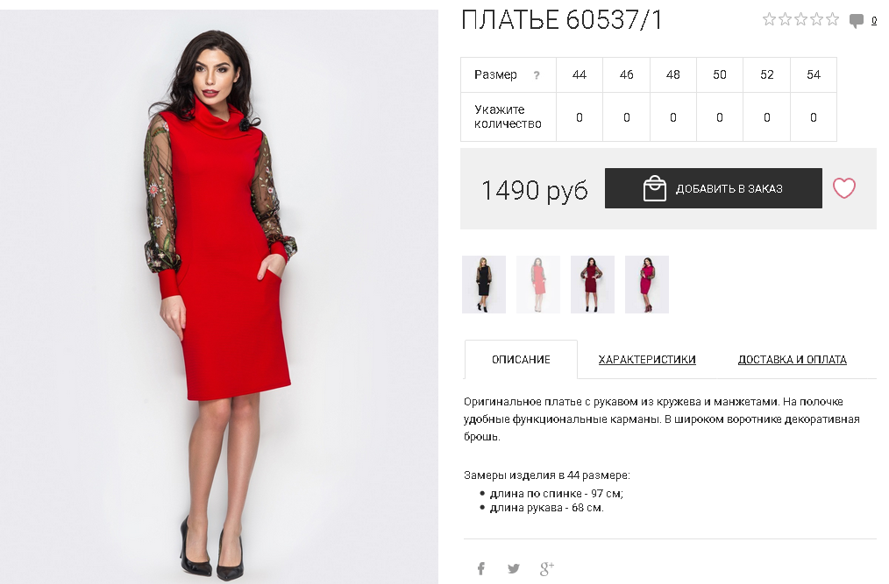Rate the dress with the first star

point(770,19)
